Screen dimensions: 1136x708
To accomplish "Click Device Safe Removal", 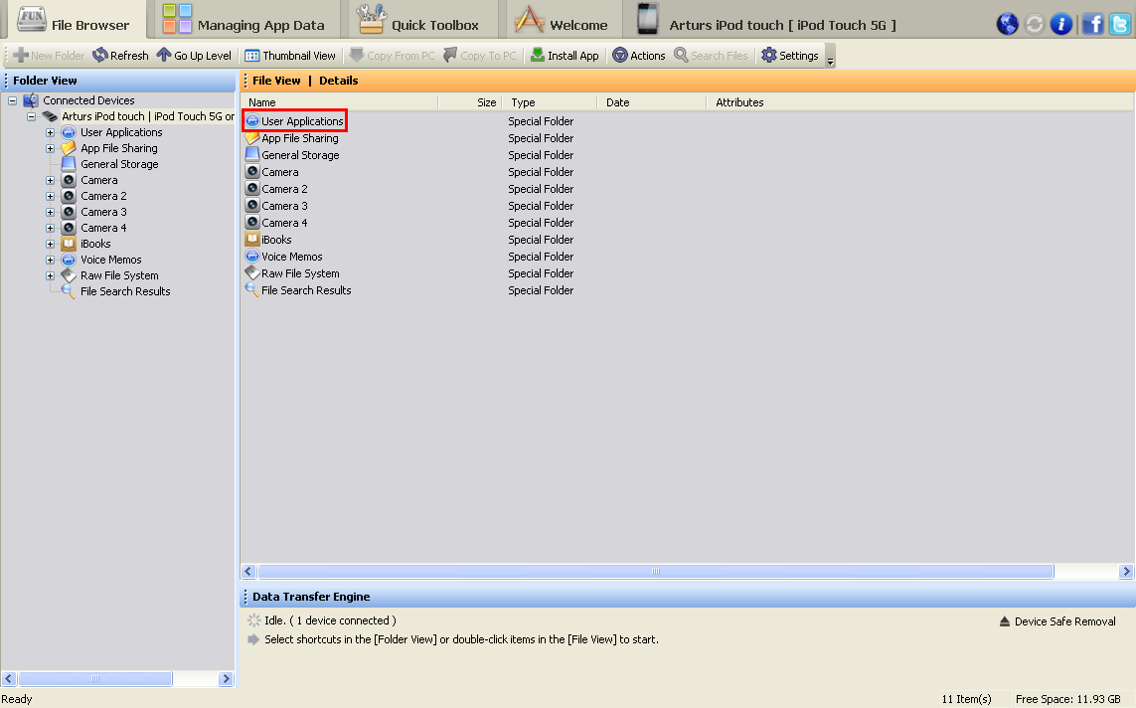I will [1057, 621].
